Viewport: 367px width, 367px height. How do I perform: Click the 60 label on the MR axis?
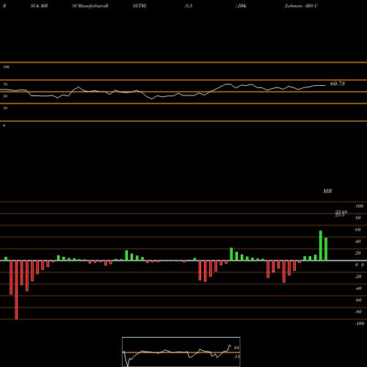[x=358, y=230]
